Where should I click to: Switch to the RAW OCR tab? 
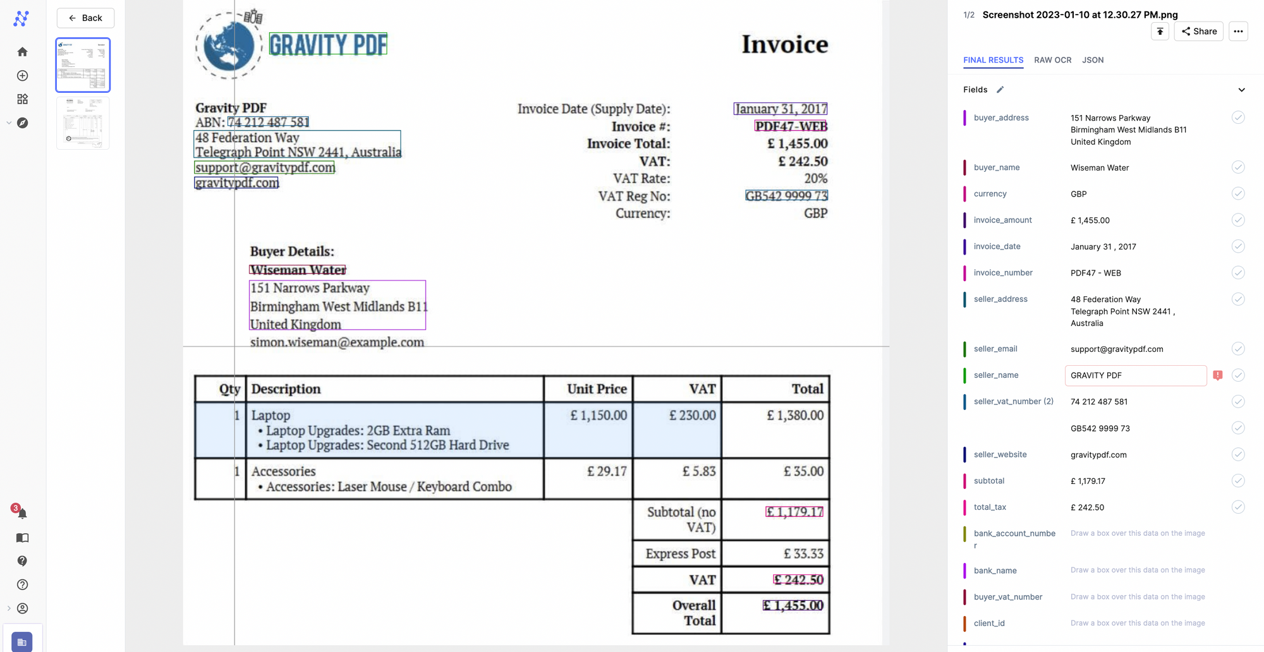tap(1052, 60)
